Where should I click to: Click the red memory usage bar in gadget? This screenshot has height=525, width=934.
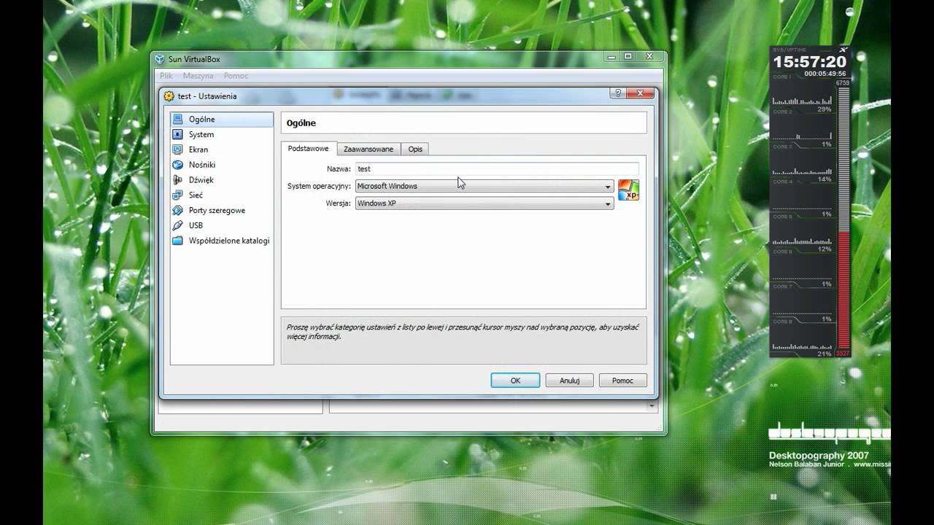pos(844,290)
